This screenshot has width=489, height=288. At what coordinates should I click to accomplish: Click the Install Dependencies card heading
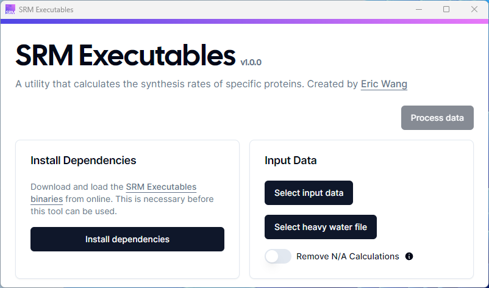[x=83, y=160]
